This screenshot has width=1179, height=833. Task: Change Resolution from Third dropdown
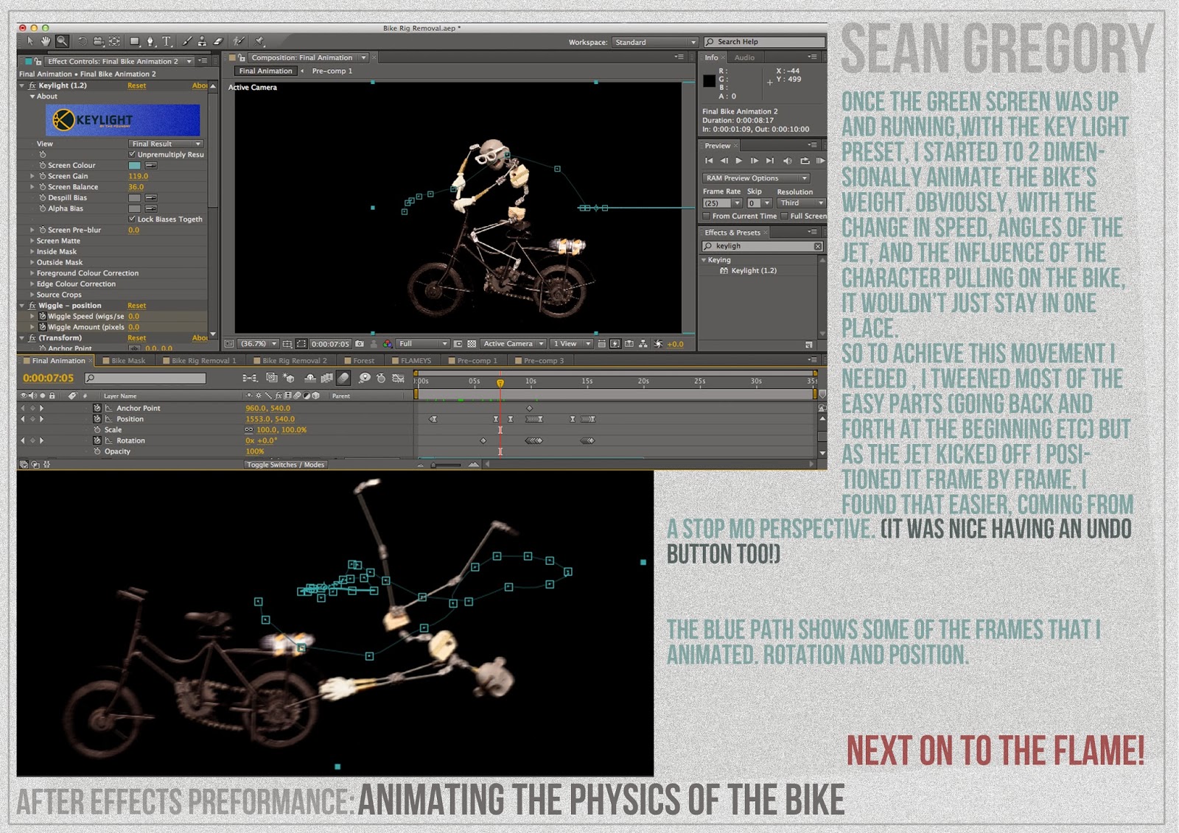point(800,203)
